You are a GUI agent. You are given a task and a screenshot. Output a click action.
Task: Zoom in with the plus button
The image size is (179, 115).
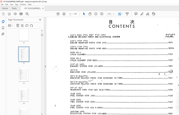pos(102,14)
